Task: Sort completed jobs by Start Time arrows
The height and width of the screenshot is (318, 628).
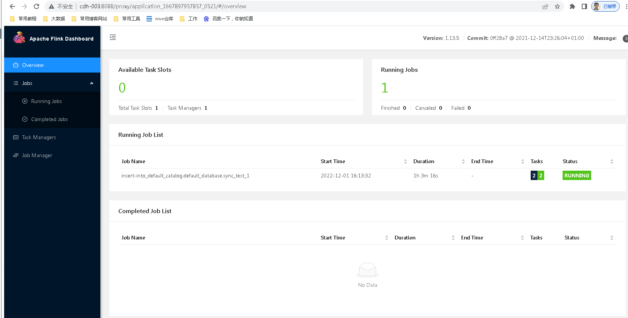Action: click(x=387, y=238)
